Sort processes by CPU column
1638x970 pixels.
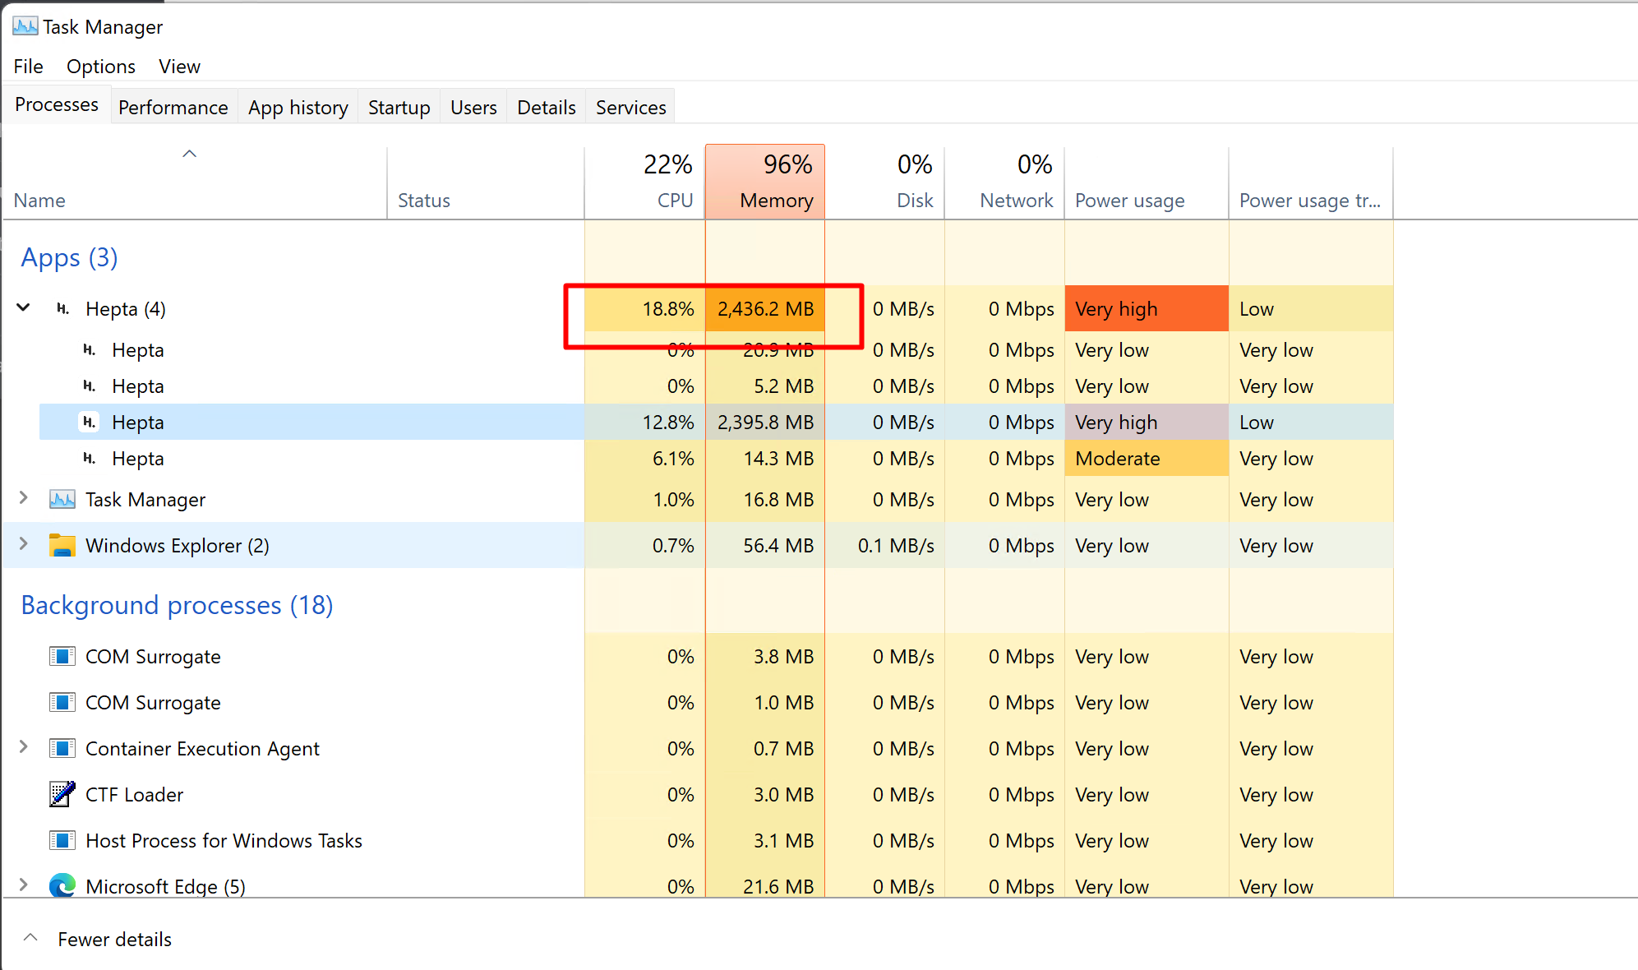pos(645,182)
